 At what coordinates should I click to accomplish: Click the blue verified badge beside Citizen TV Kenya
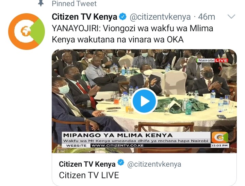pos(123,17)
